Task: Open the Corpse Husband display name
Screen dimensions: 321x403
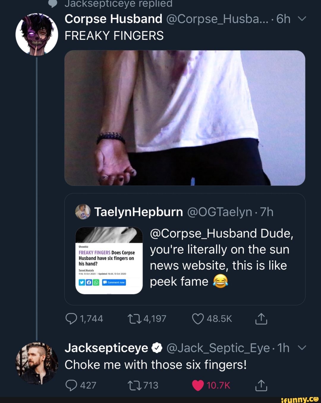Action: coord(114,19)
